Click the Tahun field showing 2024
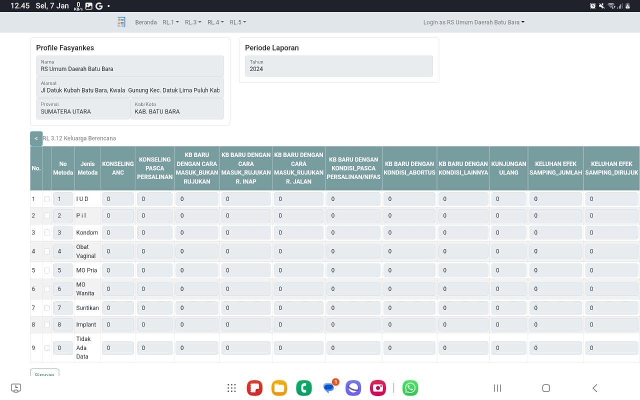The image size is (640, 400). (x=339, y=65)
